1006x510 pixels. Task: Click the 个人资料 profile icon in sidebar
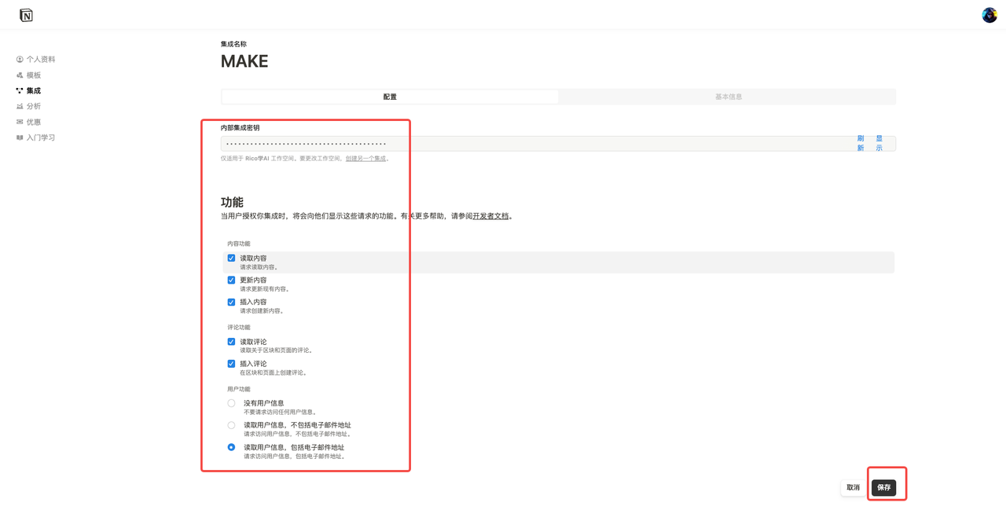click(20, 60)
